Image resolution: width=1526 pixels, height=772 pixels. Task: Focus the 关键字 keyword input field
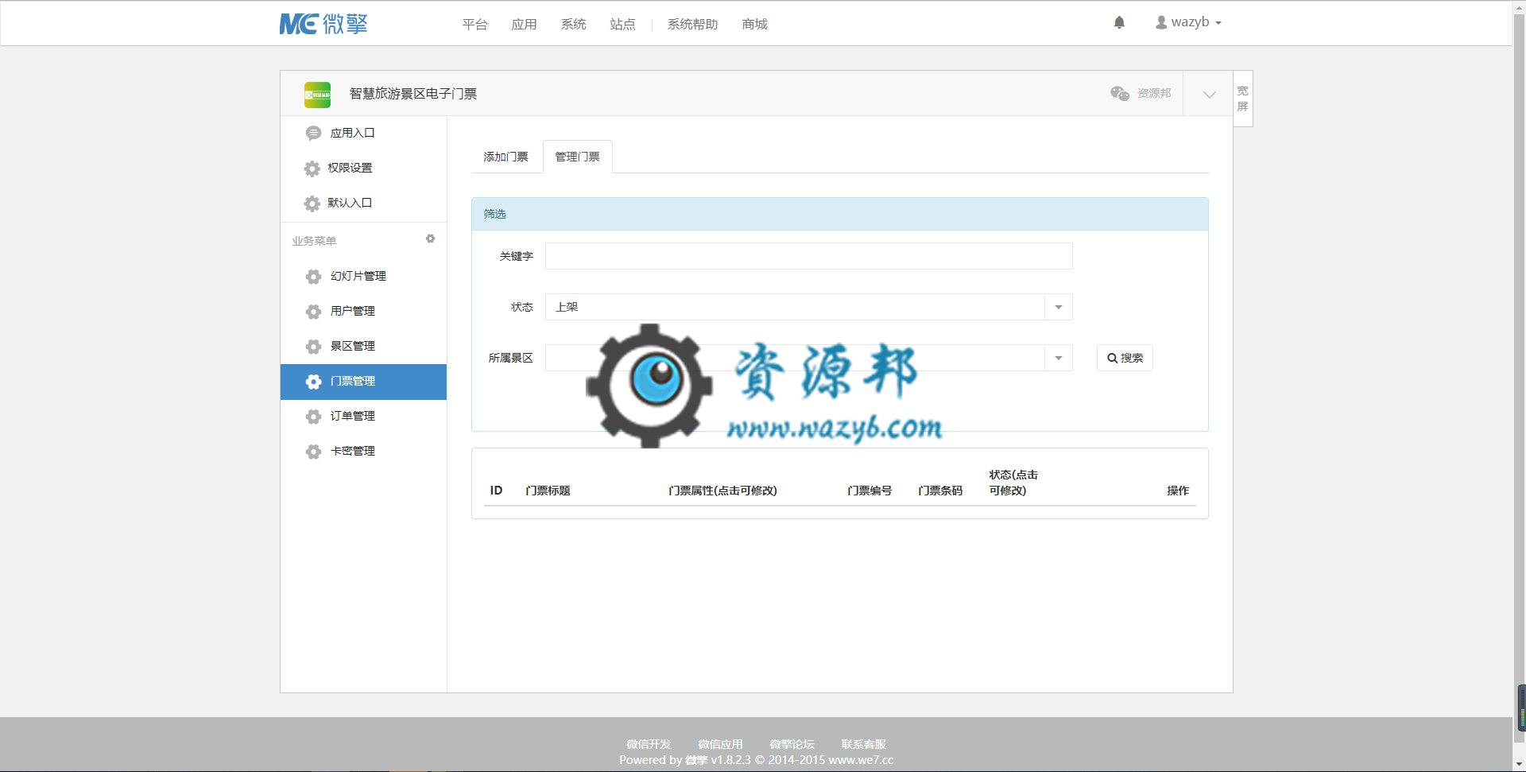click(x=808, y=256)
